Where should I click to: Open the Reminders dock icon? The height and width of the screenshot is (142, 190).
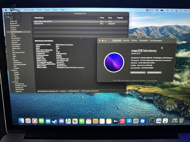pos(102,121)
